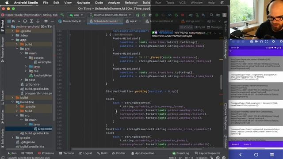Open the Emulator side panel
This screenshot has height=159, width=283.
226,141
